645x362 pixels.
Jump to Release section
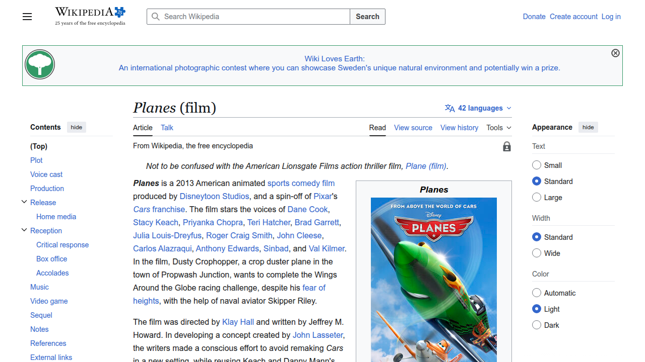(x=43, y=203)
